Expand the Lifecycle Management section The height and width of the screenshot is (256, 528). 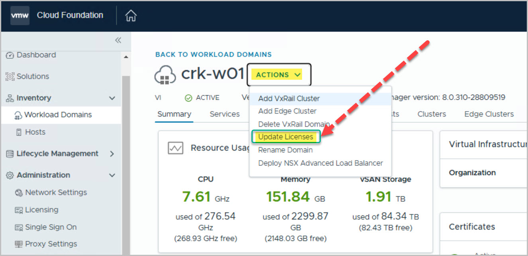point(112,154)
